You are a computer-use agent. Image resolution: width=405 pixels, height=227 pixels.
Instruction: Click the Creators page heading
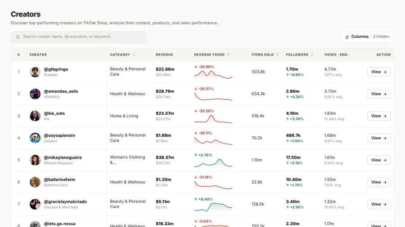[x=26, y=14]
